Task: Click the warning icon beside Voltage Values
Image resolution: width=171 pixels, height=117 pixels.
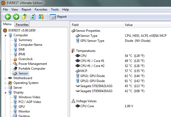Action: pos(73,101)
